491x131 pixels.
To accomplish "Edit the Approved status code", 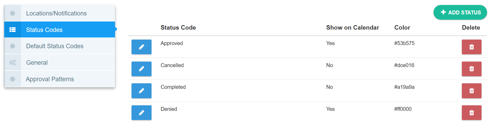I will pyautogui.click(x=141, y=47).
